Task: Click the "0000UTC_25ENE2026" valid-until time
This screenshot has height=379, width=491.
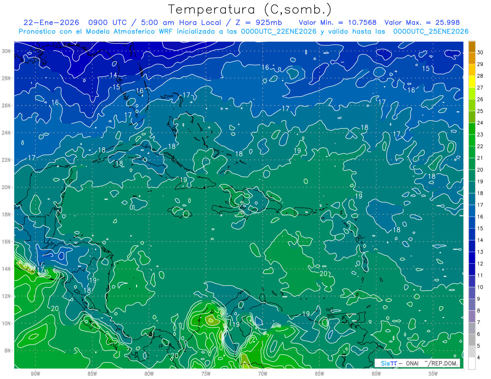Action: (x=430, y=31)
